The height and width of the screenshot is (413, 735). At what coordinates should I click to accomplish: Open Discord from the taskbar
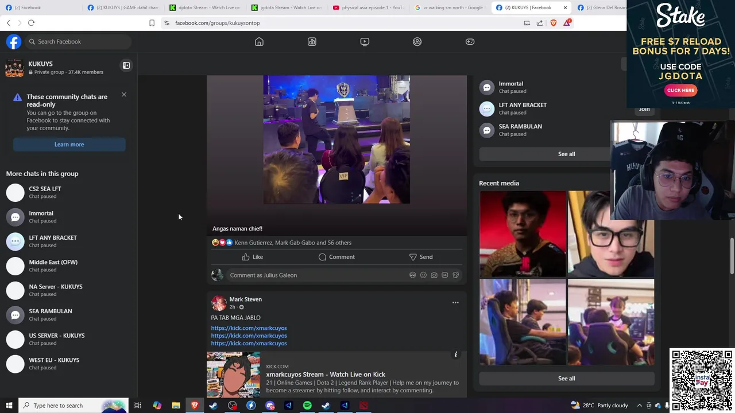[270, 406]
